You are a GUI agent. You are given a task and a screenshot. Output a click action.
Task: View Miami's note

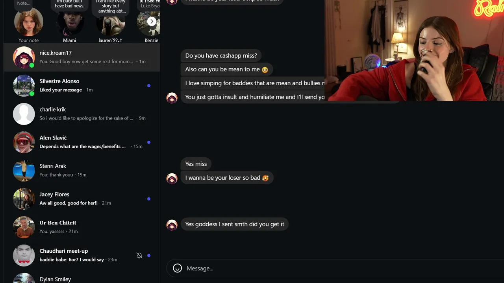[x=70, y=22]
